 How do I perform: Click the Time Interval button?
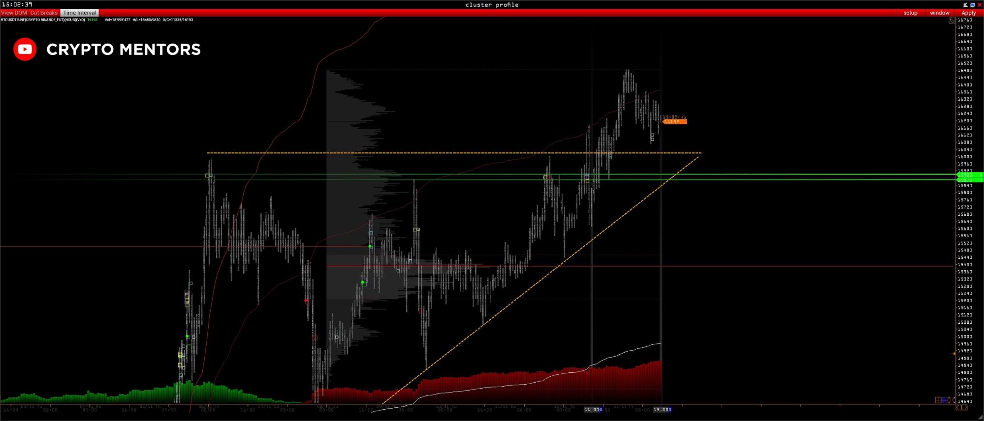point(79,13)
